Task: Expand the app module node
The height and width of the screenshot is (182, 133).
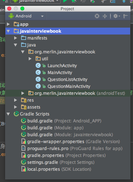Action: 8,24
